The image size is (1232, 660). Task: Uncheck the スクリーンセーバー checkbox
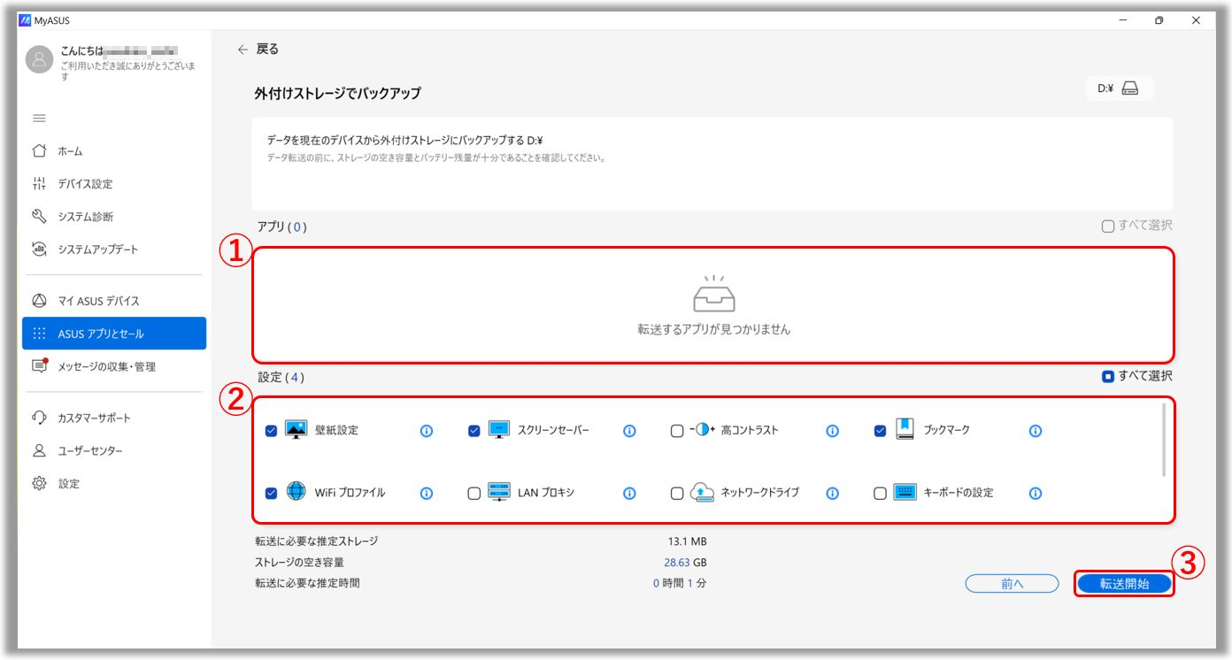474,431
